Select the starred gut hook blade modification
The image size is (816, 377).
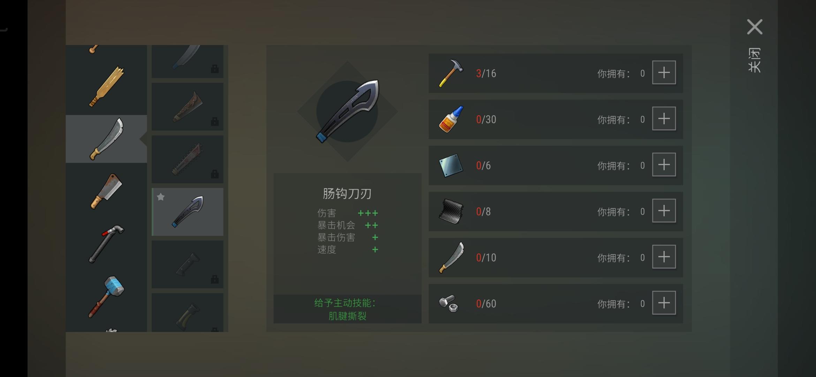click(x=188, y=212)
